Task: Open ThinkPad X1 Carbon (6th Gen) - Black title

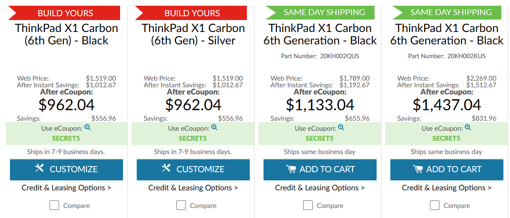Action: pos(66,34)
